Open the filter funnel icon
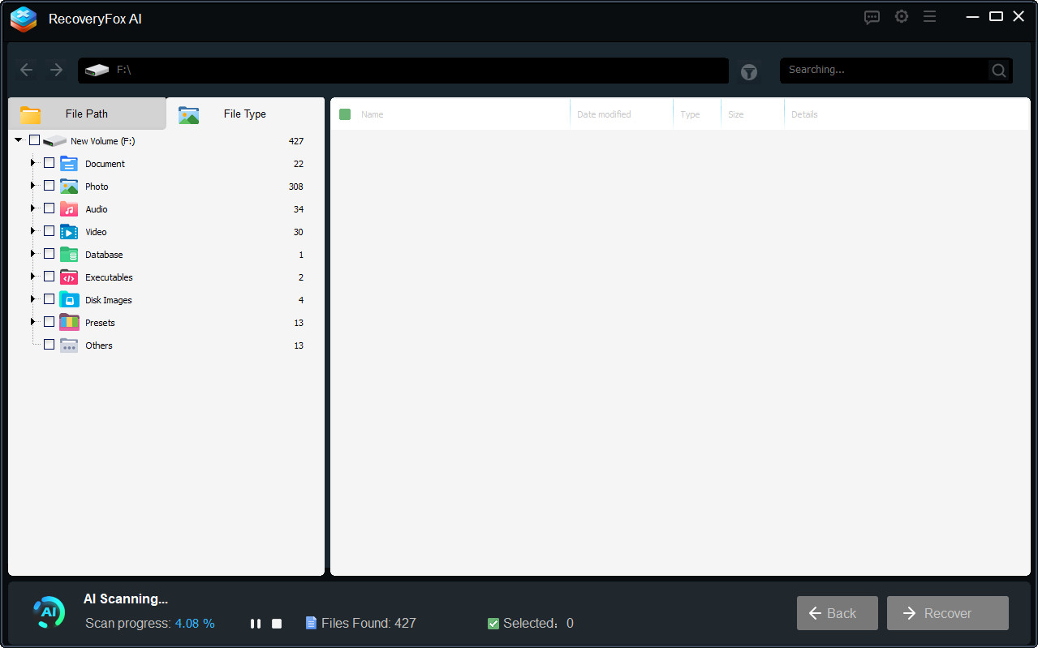Image resolution: width=1038 pixels, height=648 pixels. tap(748, 71)
